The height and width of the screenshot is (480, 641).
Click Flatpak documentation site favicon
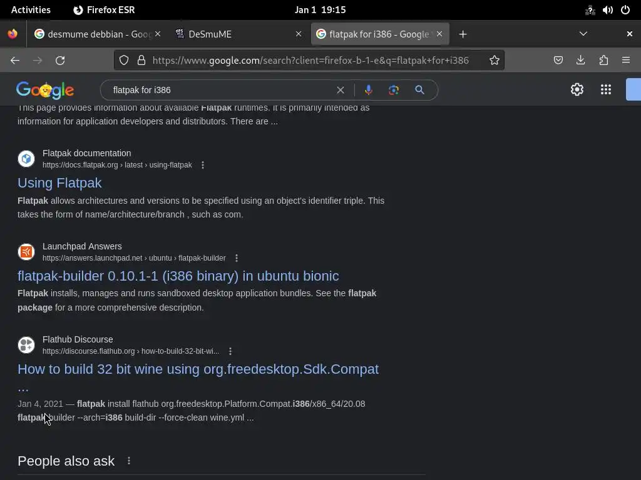coord(26,158)
